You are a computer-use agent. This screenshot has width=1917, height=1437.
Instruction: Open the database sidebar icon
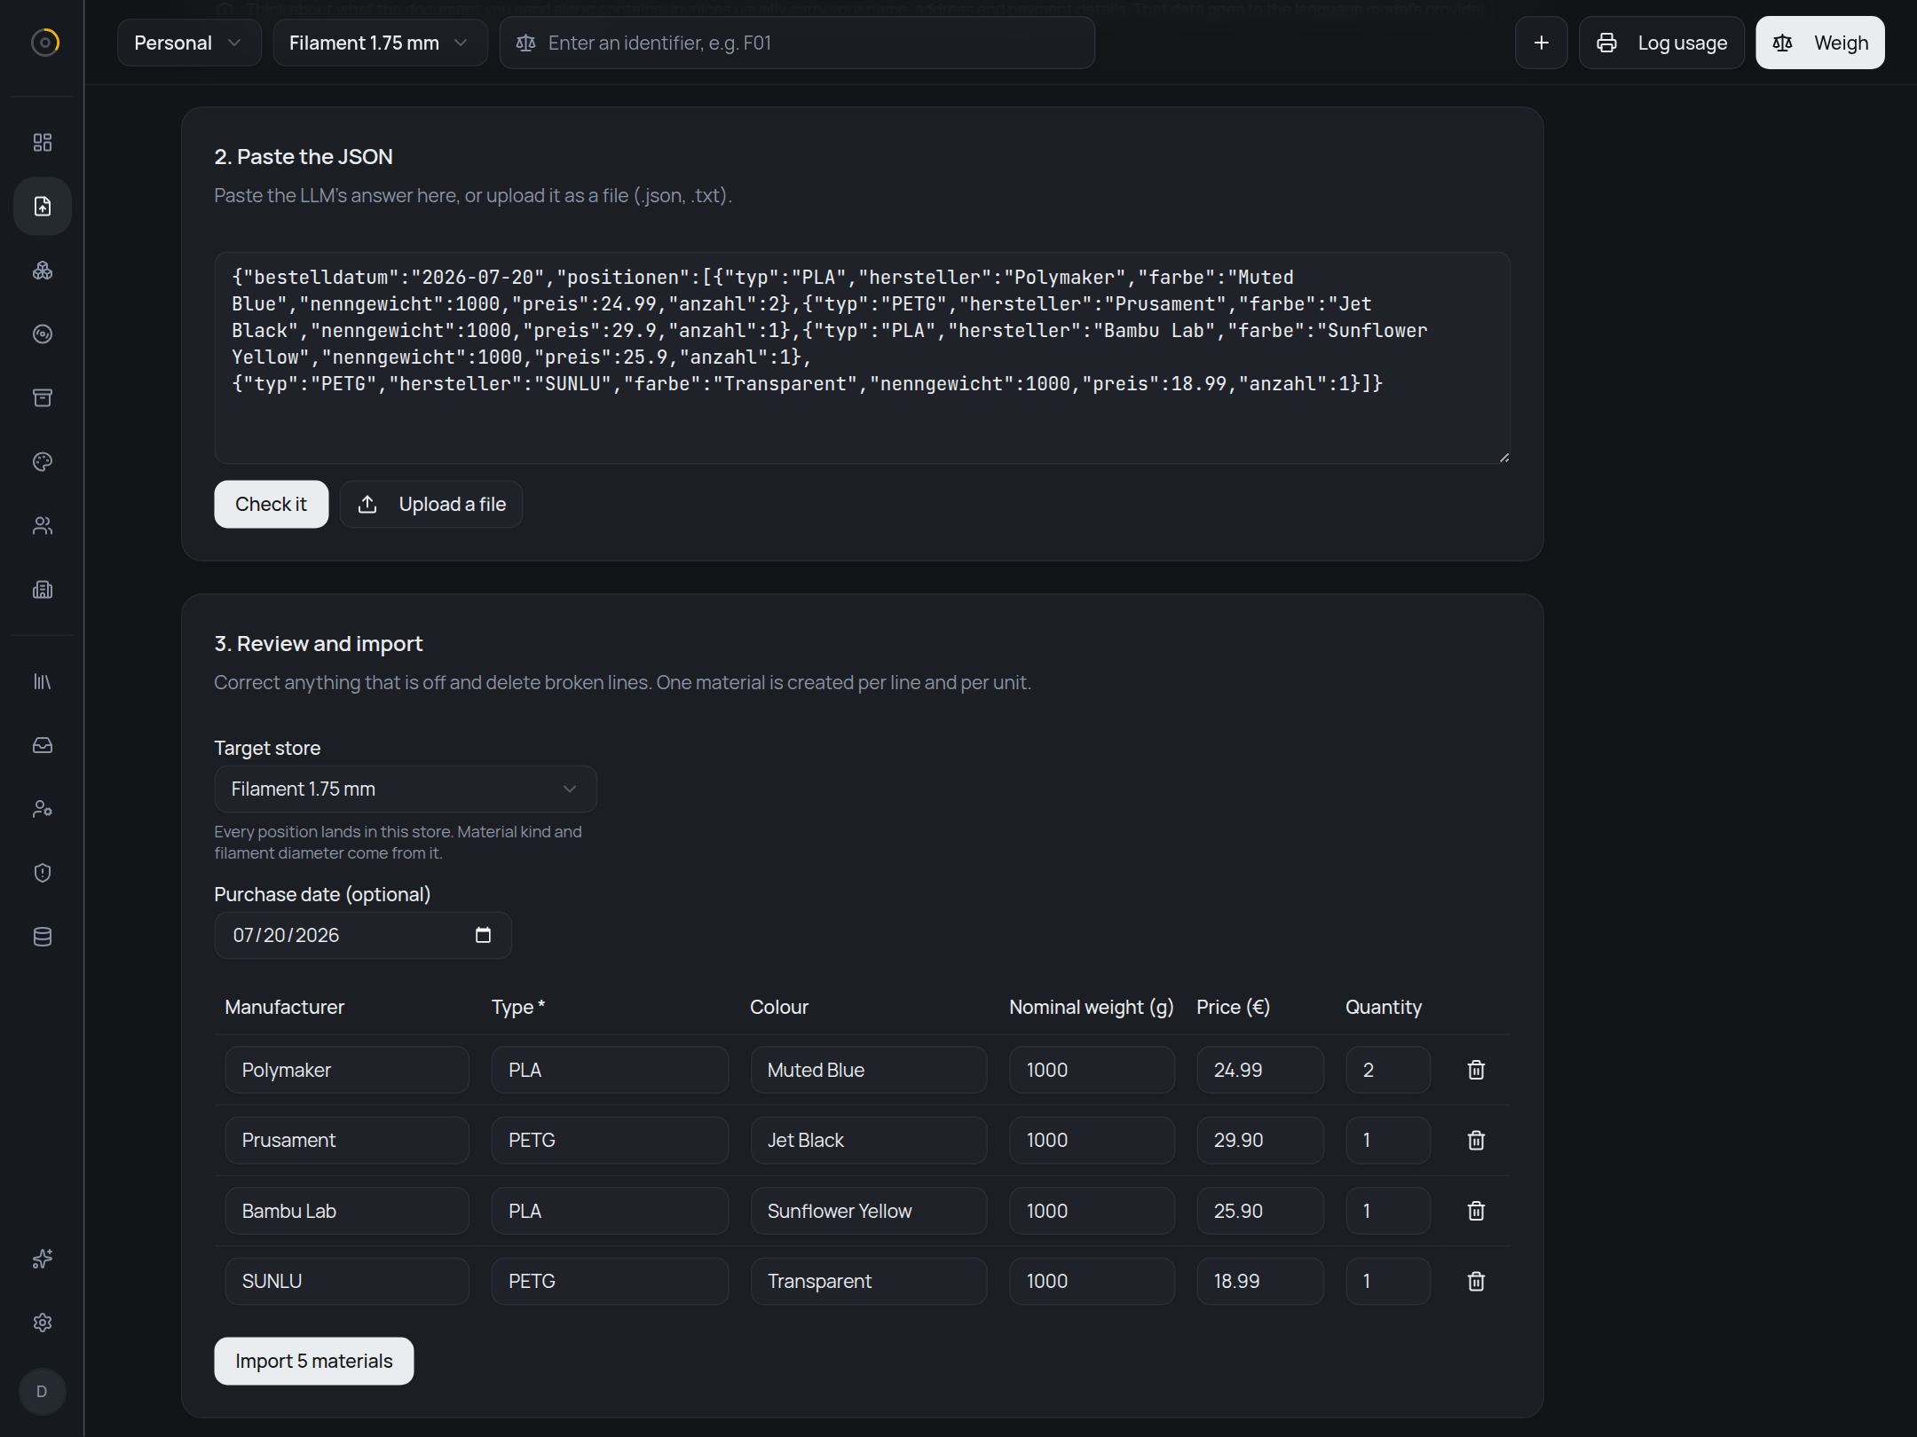click(x=43, y=937)
